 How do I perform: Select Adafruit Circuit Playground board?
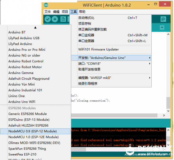coord(35,78)
